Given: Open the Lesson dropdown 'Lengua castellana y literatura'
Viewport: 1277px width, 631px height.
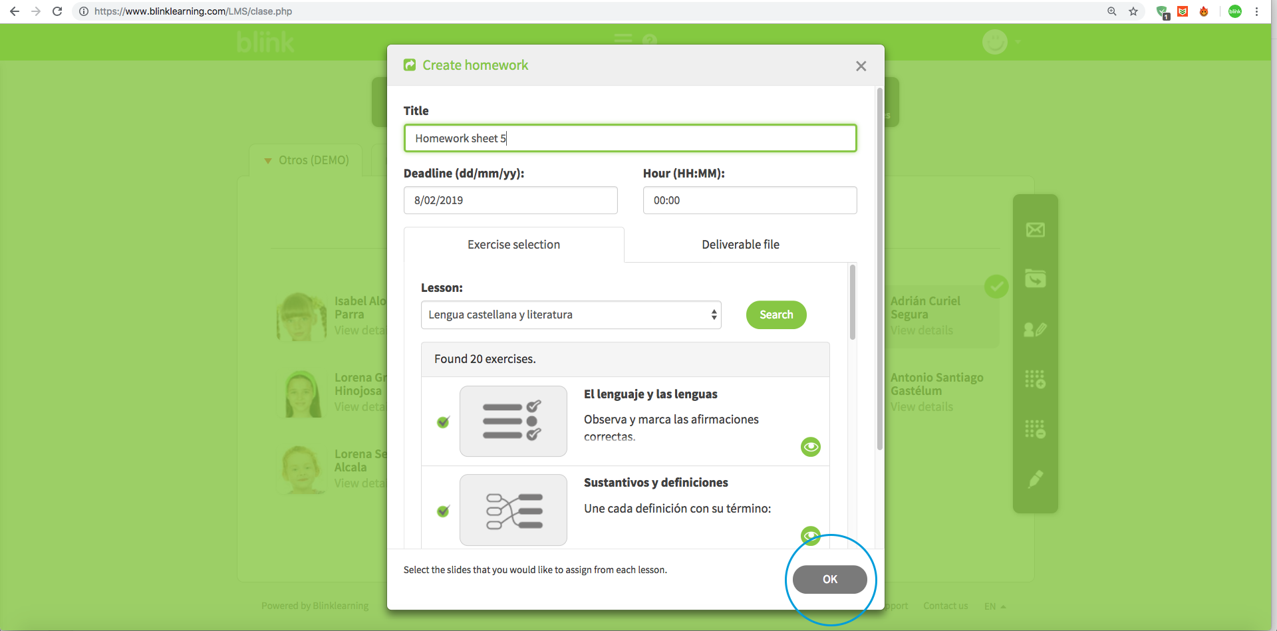Looking at the screenshot, I should pos(571,315).
